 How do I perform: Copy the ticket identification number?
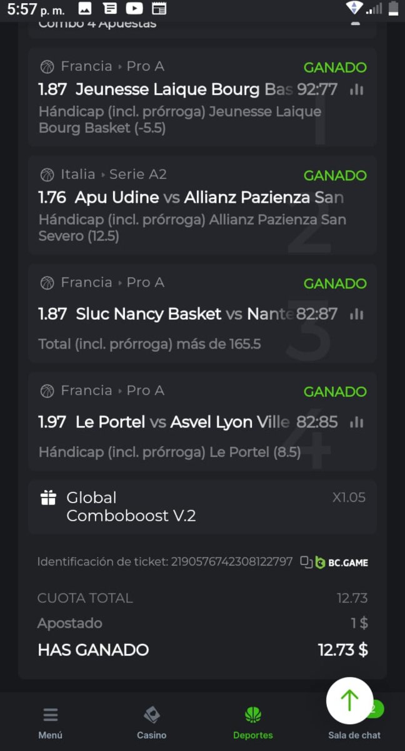[x=306, y=562]
